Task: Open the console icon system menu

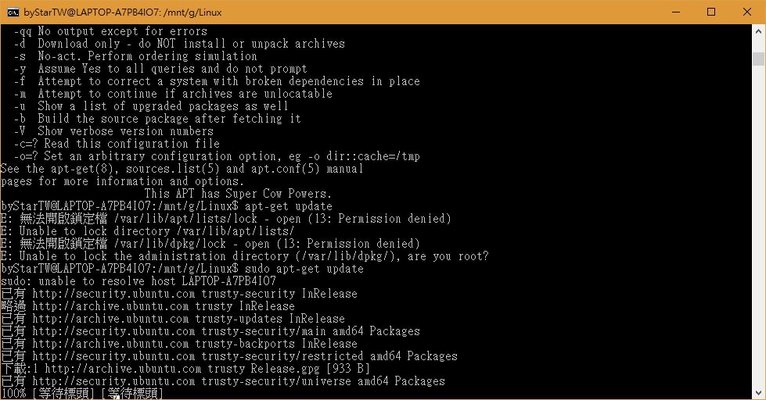Action: click(x=13, y=12)
